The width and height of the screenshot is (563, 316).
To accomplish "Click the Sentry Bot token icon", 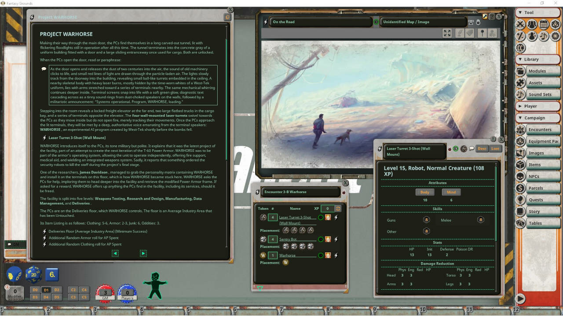I will tap(263, 239).
